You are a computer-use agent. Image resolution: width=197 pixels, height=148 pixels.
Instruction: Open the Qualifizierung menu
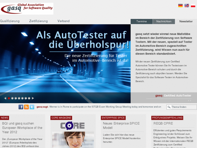tap(10, 21)
